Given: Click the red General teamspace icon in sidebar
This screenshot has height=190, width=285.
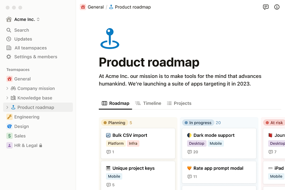Looking at the screenshot, I should coord(9,79).
